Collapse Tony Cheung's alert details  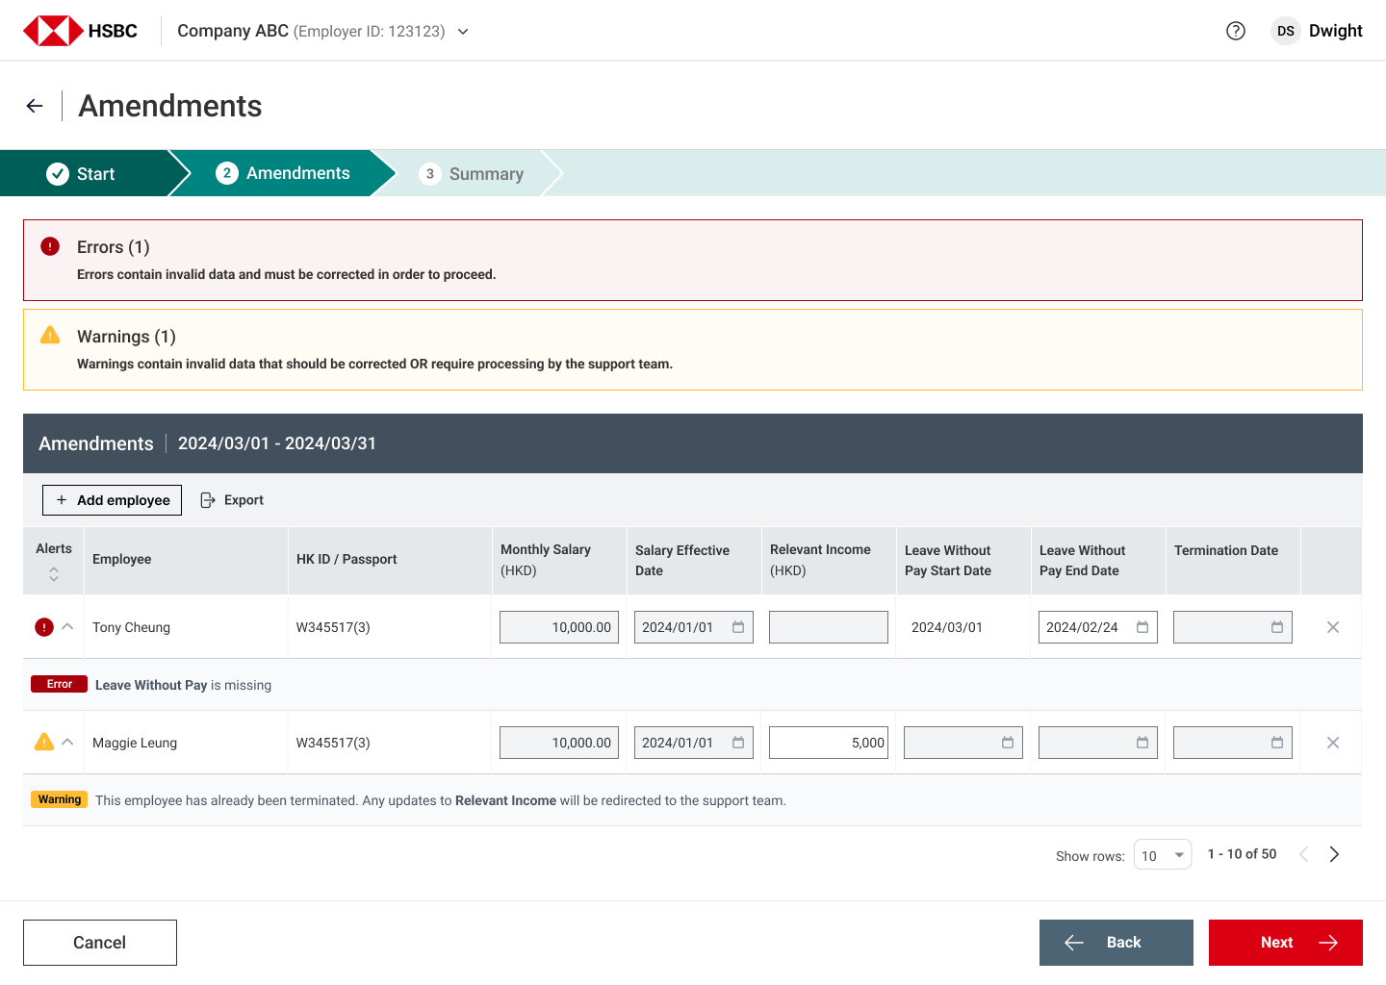coord(67,626)
